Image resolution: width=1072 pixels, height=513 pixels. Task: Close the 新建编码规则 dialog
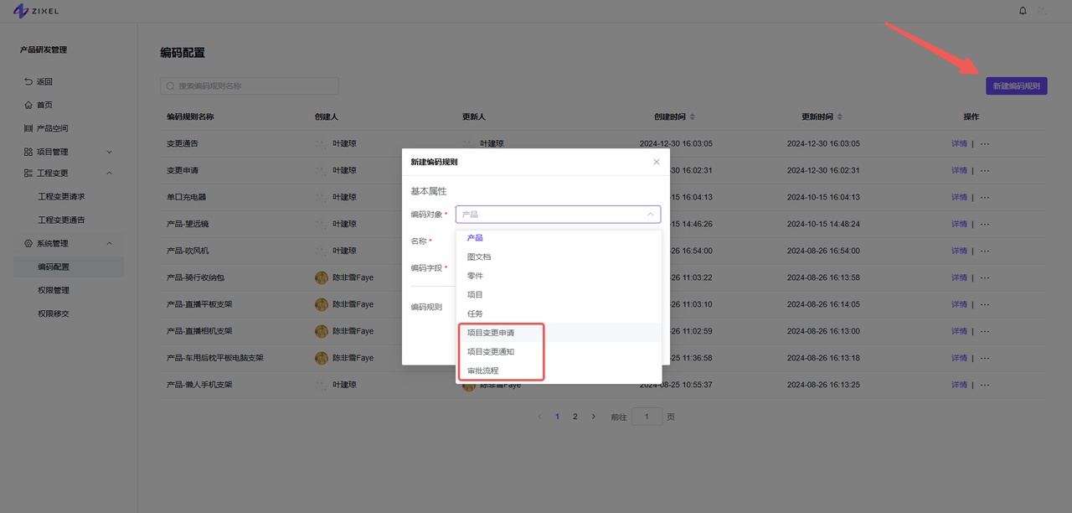[656, 162]
